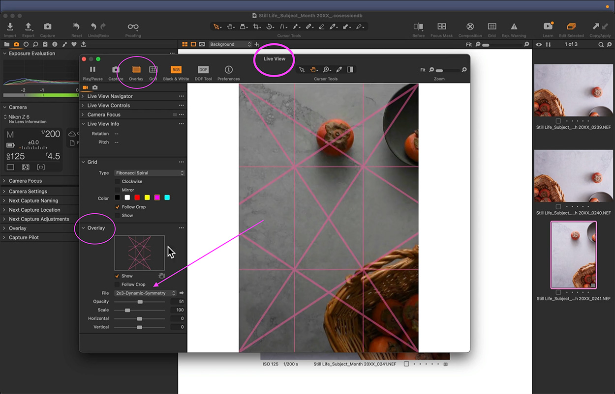This screenshot has height=394, width=615.
Task: Click the Opacity value field showing 51
Action: click(178, 302)
